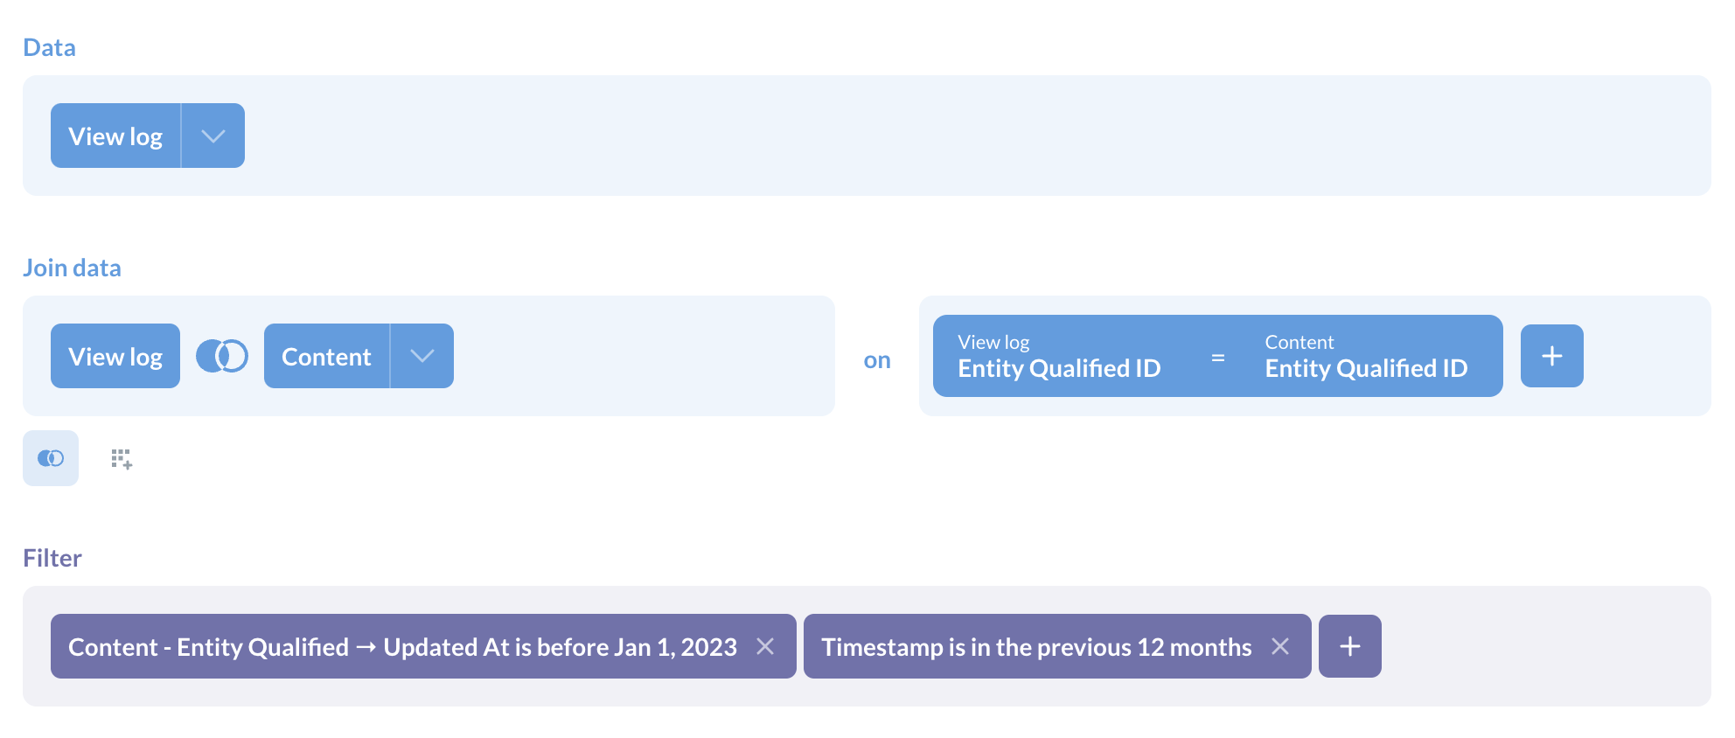Screen dimensions: 1735x738
Task: Change the join type Venn diagram icon
Action: tap(223, 355)
